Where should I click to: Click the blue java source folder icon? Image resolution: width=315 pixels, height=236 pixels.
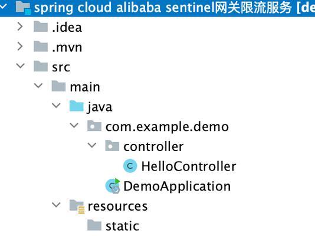tap(76, 106)
